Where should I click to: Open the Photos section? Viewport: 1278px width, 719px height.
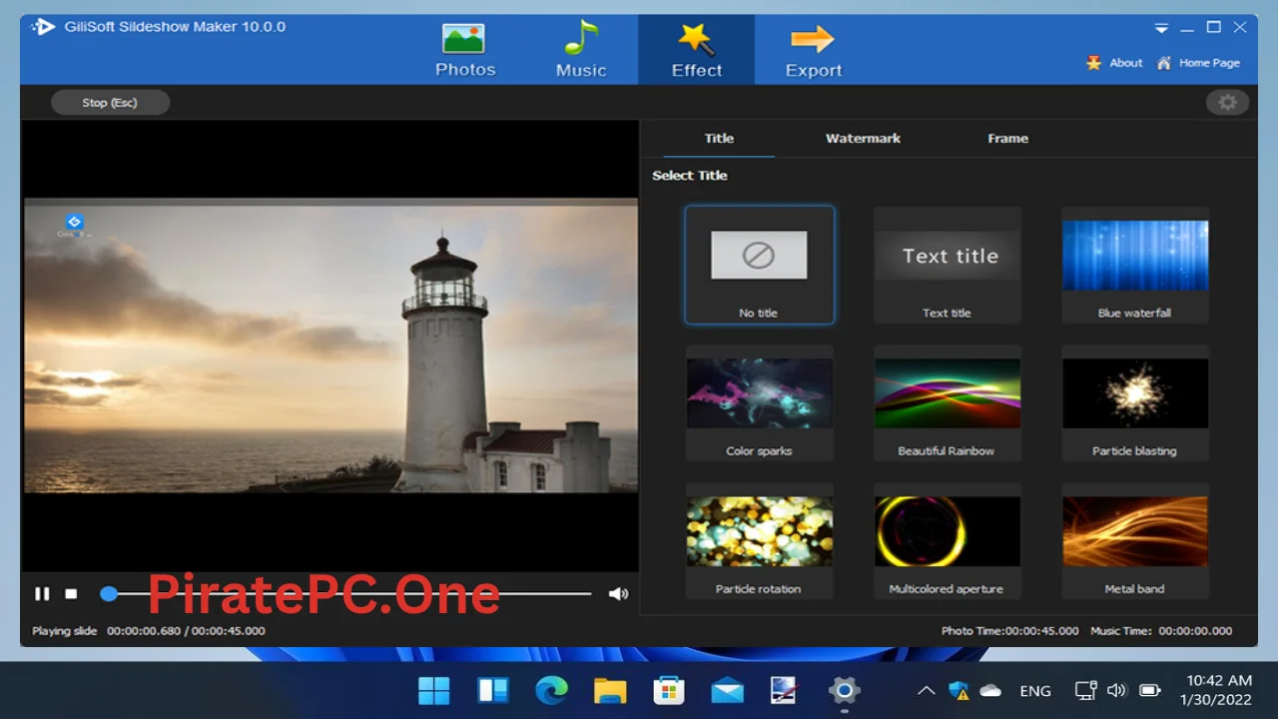click(x=465, y=50)
